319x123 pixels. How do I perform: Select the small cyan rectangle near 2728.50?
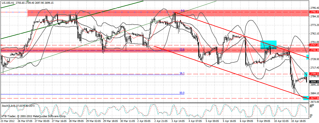(308, 57)
